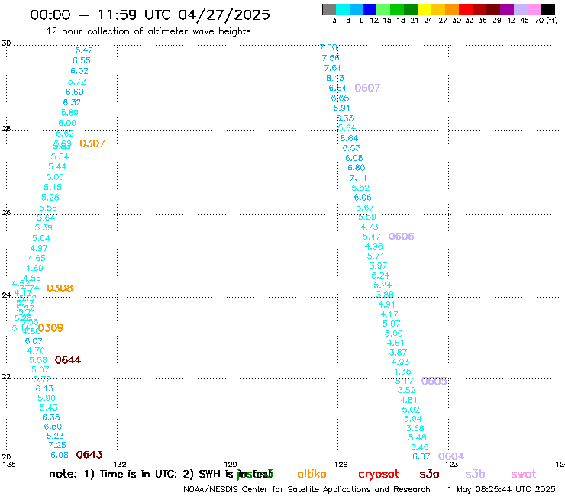Click the '1 May 08:25:44 UTC 2025' timestamp

pyautogui.click(x=501, y=489)
